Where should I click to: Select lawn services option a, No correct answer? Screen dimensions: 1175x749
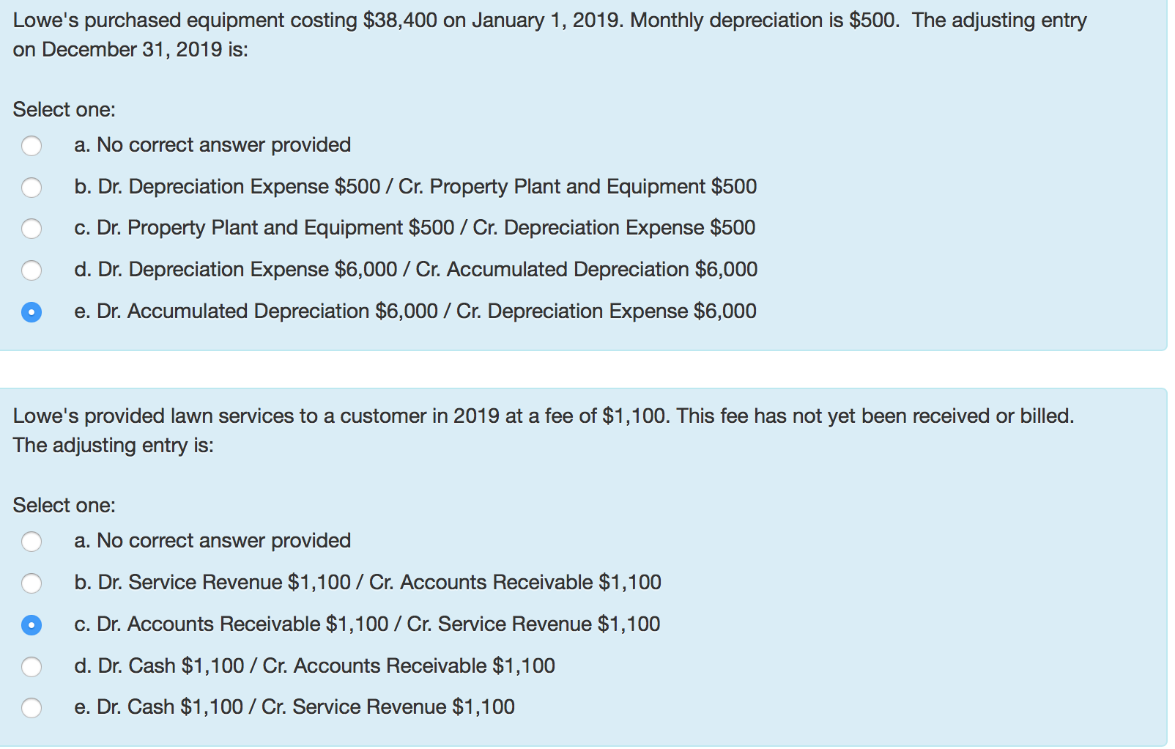pos(31,542)
